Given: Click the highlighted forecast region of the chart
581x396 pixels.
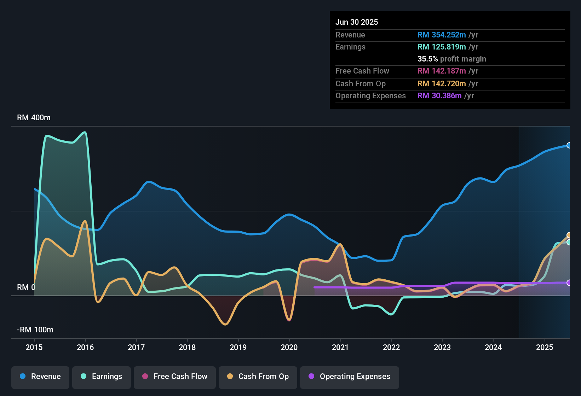Looking at the screenshot, I should pos(545,230).
